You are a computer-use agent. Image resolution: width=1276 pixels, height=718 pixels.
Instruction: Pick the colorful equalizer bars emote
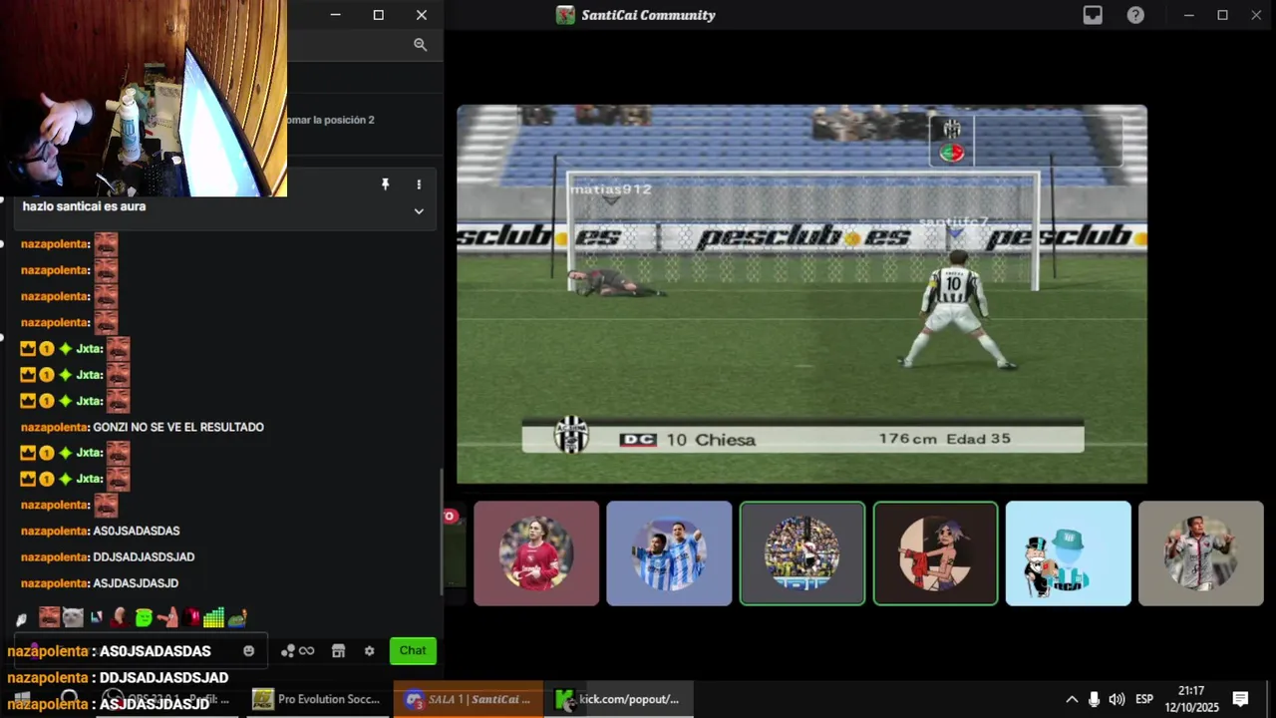coord(213,618)
